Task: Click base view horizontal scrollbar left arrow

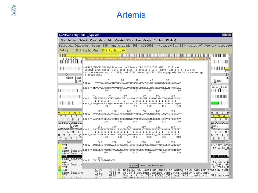Action: click(60, 142)
